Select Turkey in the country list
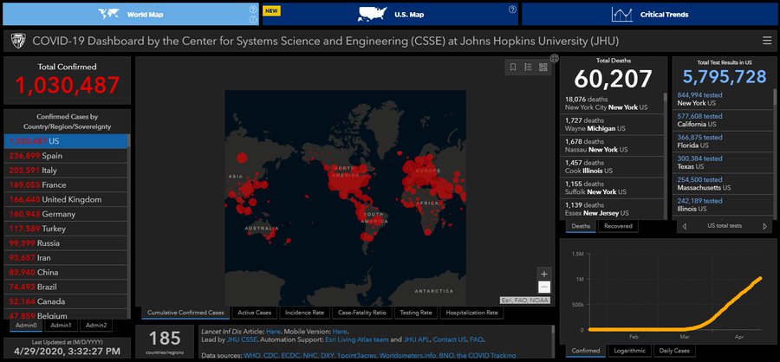Viewport: 780px width, 362px height. [x=66, y=229]
